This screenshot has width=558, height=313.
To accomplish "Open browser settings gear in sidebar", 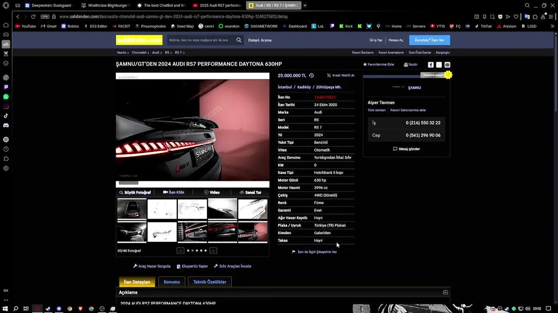I will [6, 168].
